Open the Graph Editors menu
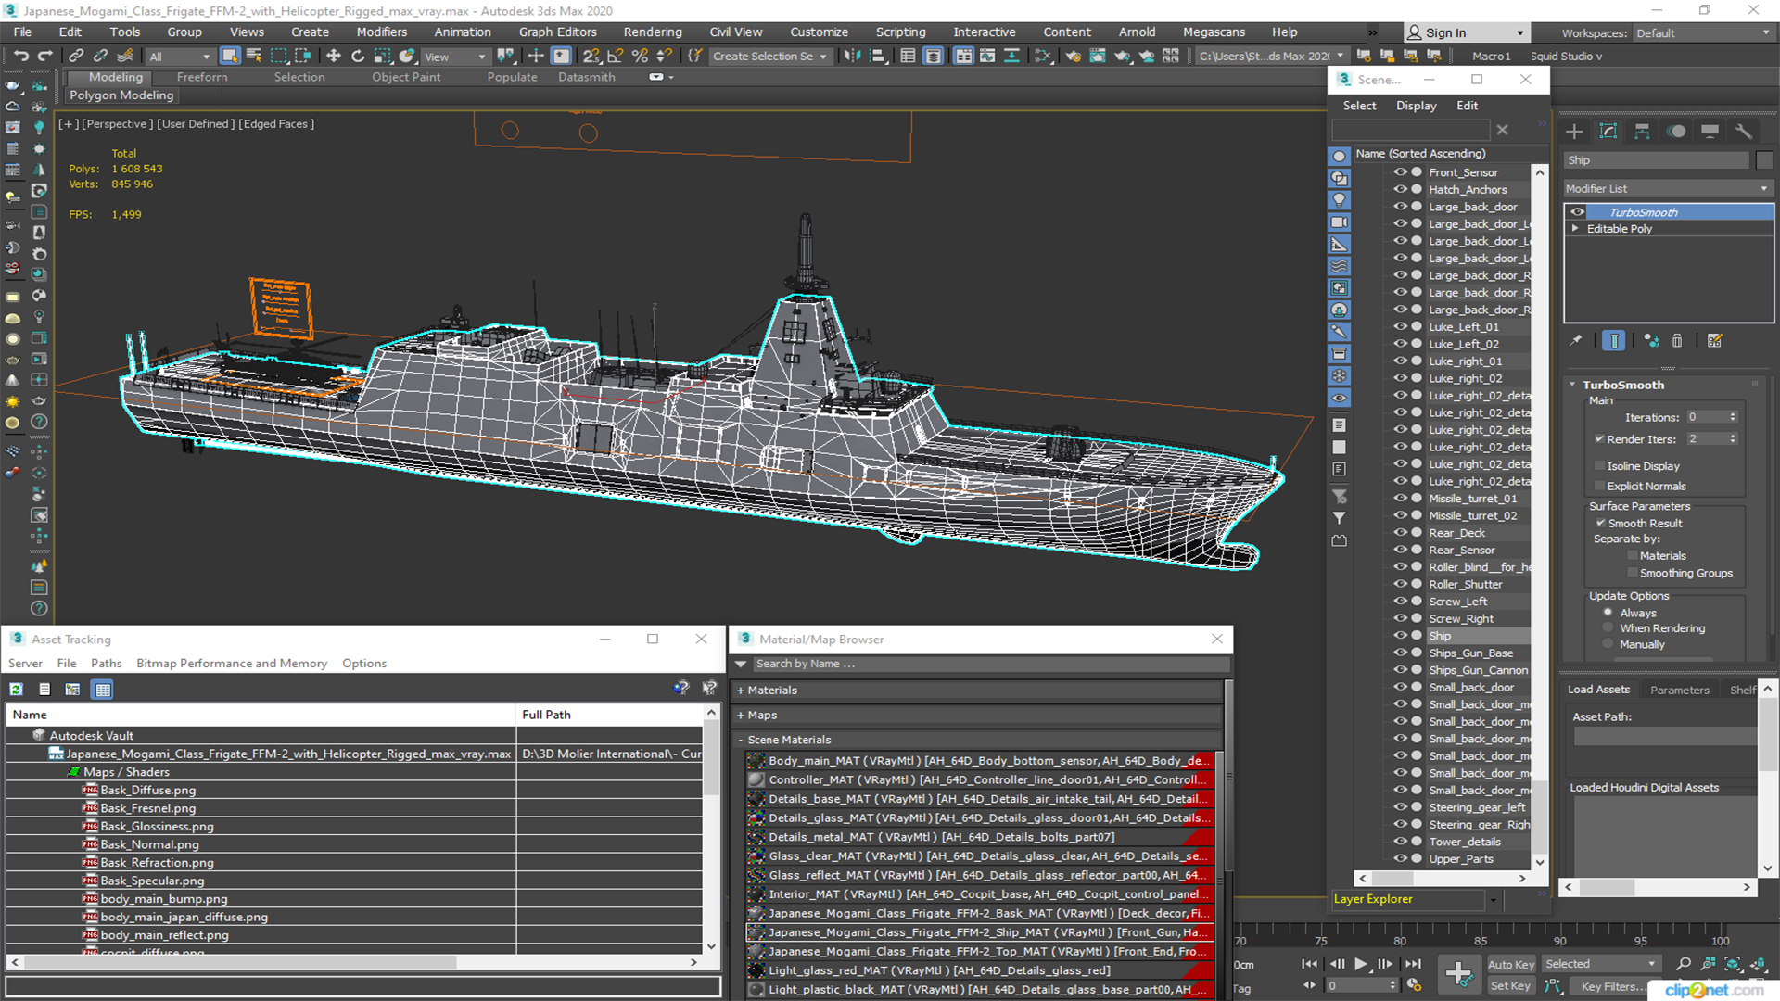Image resolution: width=1780 pixels, height=1001 pixels. tap(557, 32)
